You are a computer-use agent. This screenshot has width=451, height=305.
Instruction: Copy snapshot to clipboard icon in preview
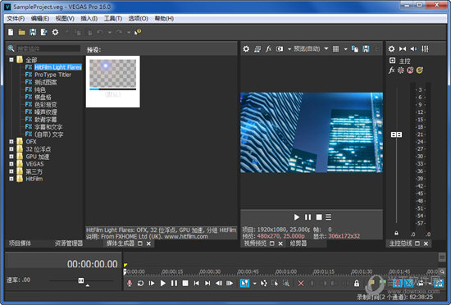[355, 49]
